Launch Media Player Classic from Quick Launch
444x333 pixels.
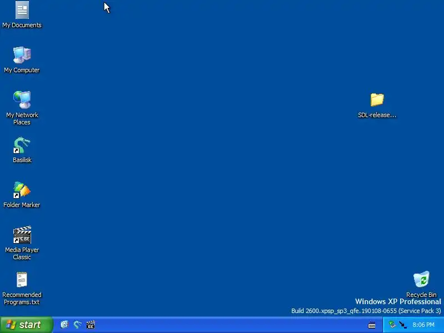[90, 325]
